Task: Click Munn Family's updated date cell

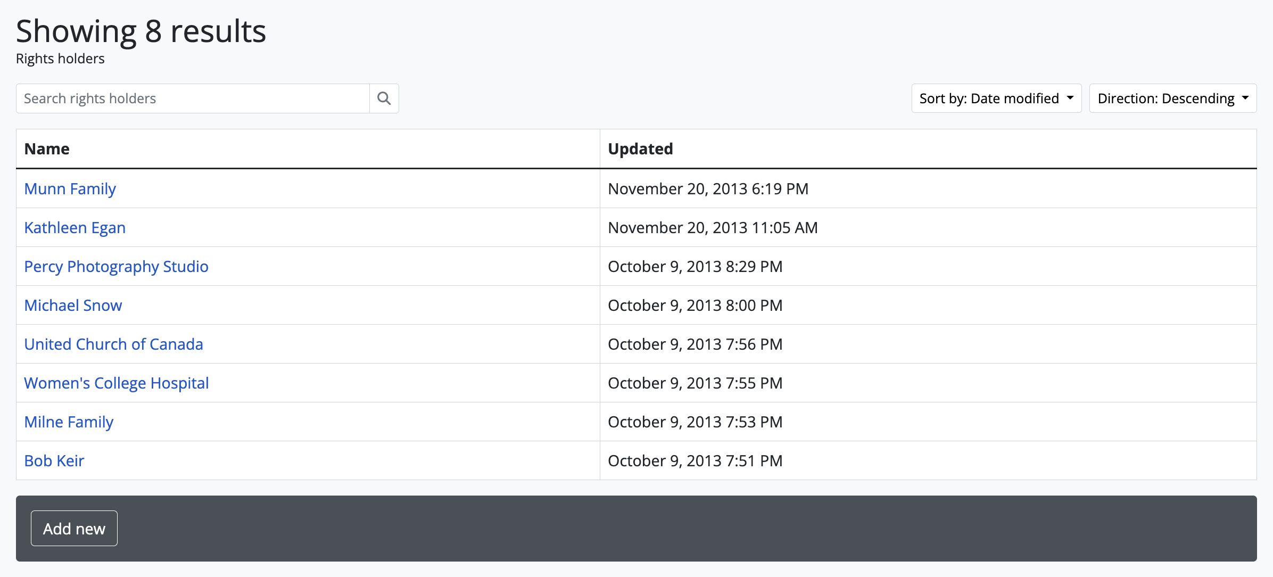Action: tap(708, 189)
